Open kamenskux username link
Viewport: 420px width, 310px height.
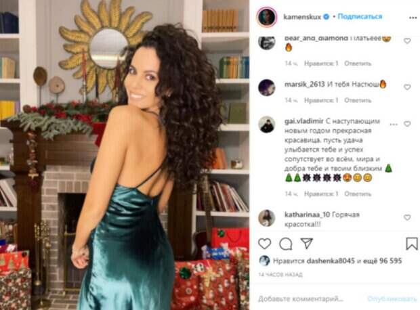pyautogui.click(x=302, y=17)
